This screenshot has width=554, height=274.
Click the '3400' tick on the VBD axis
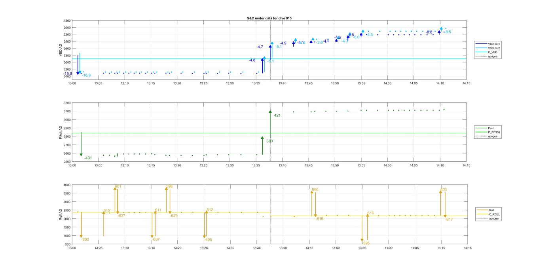[x=67, y=76]
